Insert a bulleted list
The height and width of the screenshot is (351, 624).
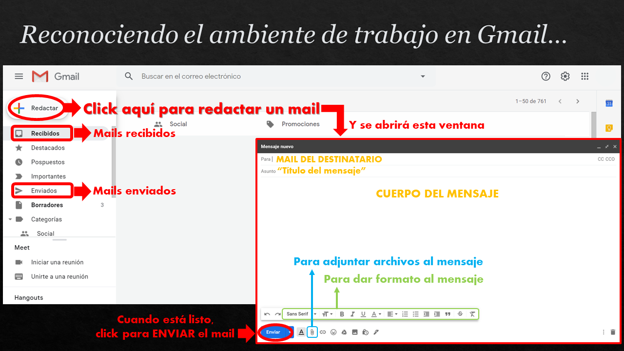[x=416, y=314]
